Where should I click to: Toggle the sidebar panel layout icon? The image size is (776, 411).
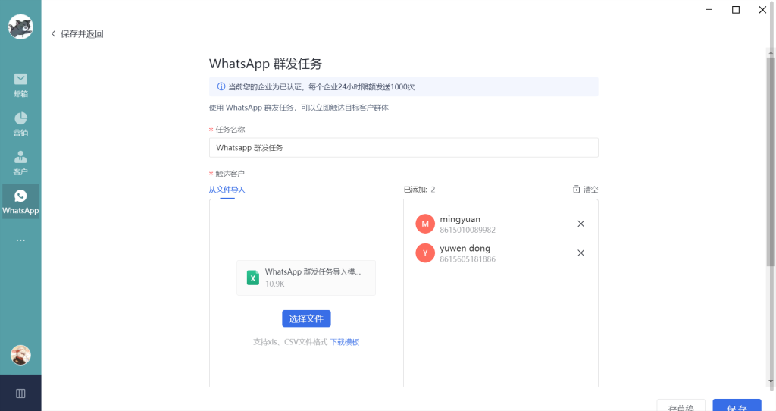20,393
